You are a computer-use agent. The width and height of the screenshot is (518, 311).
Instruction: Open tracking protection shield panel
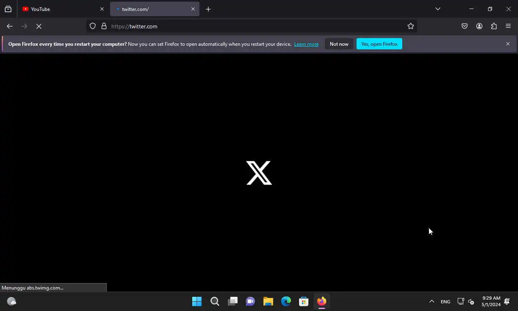pyautogui.click(x=93, y=26)
